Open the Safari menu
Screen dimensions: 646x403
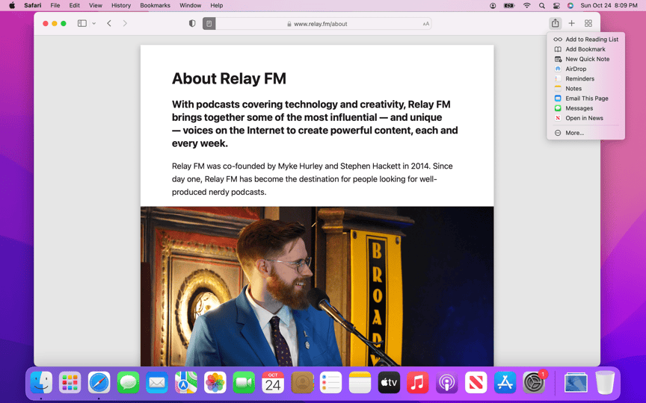click(33, 5)
